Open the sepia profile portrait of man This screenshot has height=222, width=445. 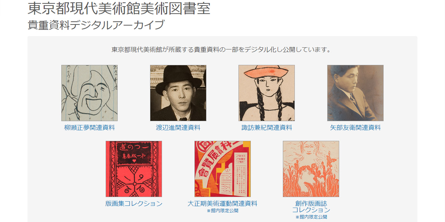tap(355, 93)
